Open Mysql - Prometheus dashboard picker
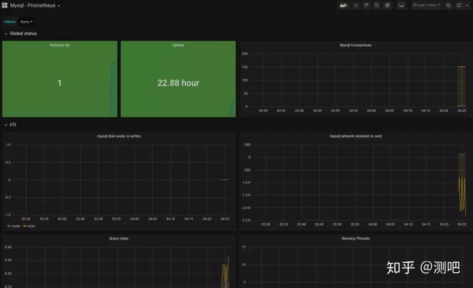 (35, 5)
